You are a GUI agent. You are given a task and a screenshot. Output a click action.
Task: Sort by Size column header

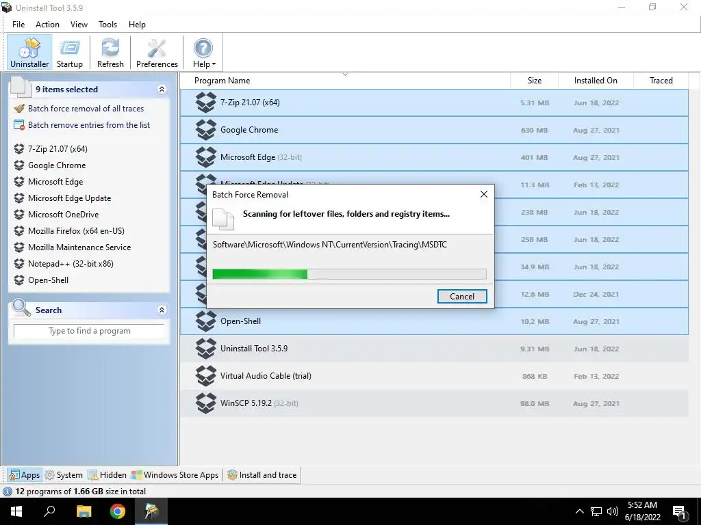pyautogui.click(x=534, y=81)
